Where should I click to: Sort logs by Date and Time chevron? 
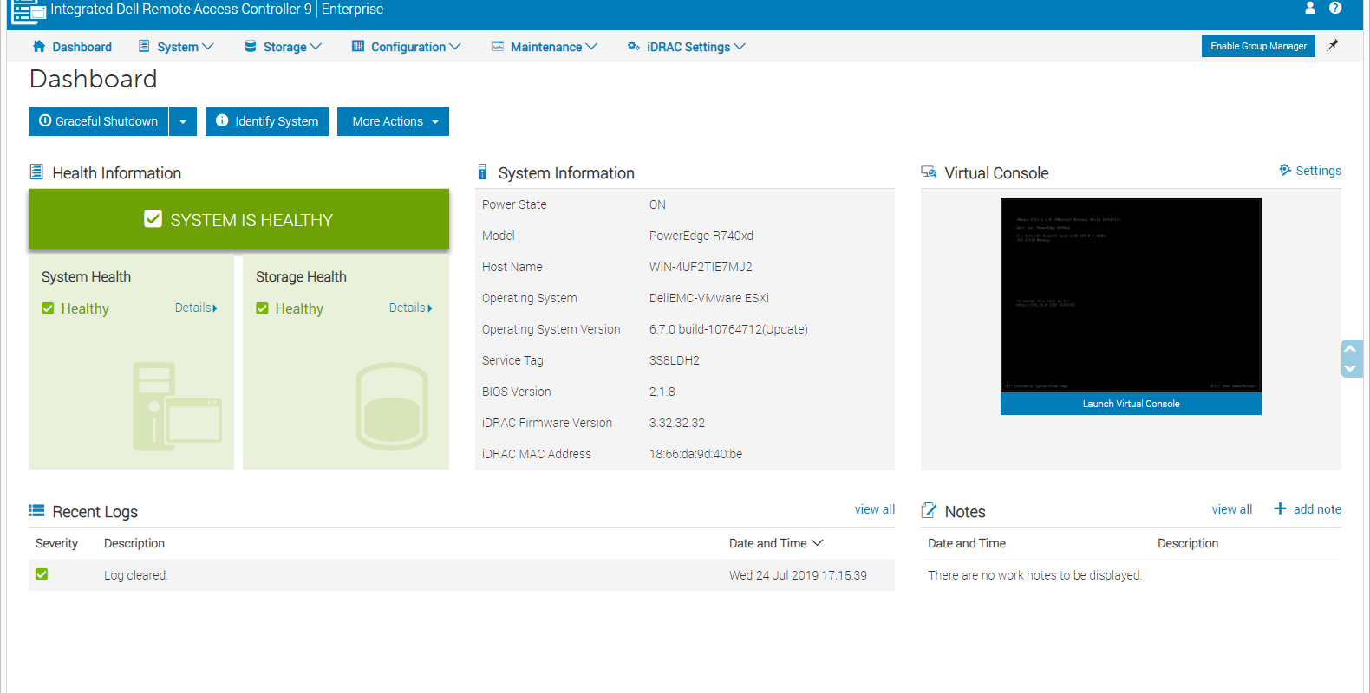click(817, 543)
